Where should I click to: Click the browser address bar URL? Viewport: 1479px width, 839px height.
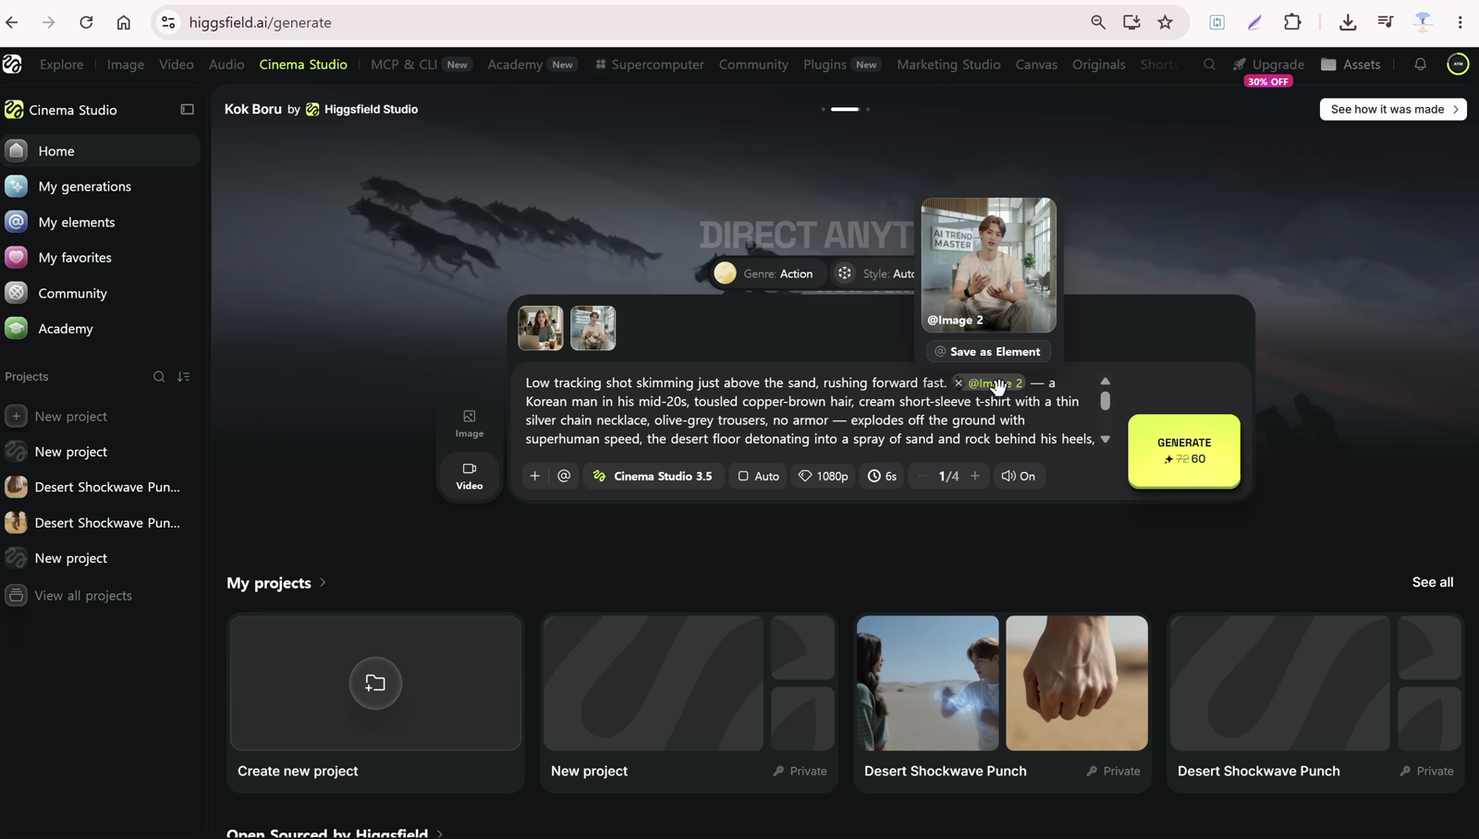pyautogui.click(x=260, y=22)
